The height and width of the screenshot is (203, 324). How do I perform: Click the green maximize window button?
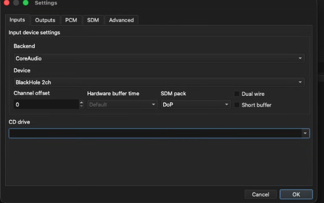(25, 3)
